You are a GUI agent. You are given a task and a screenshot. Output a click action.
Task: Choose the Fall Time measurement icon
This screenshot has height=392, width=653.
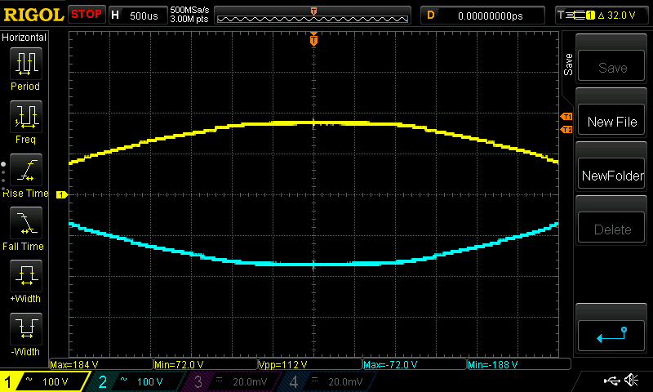coord(25,223)
